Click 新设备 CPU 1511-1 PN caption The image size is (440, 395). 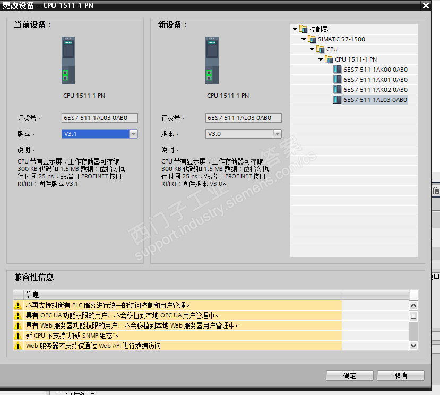(228, 96)
